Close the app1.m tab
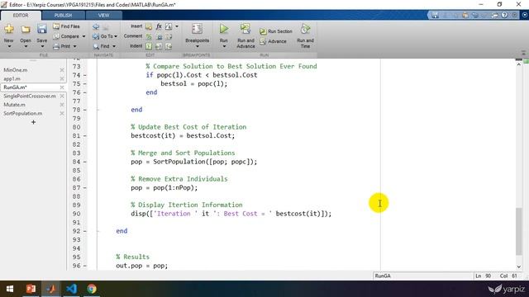The width and height of the screenshot is (529, 297). pos(62,79)
